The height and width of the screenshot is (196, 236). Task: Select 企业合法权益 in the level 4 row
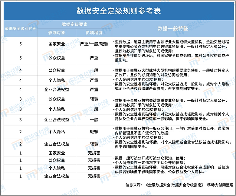[x=57, y=89]
